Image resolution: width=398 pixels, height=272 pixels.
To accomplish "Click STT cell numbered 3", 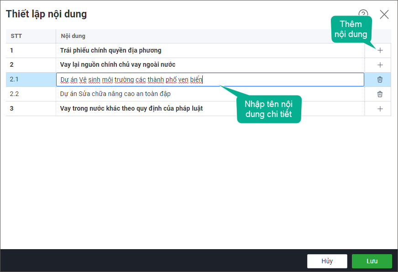I will click(12, 109).
